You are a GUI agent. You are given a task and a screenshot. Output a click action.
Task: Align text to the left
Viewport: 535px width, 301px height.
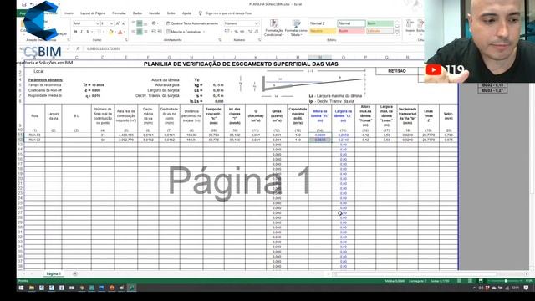tap(134, 32)
